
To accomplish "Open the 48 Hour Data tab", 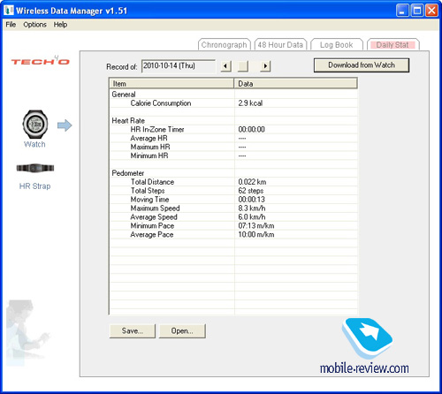I will coord(280,45).
